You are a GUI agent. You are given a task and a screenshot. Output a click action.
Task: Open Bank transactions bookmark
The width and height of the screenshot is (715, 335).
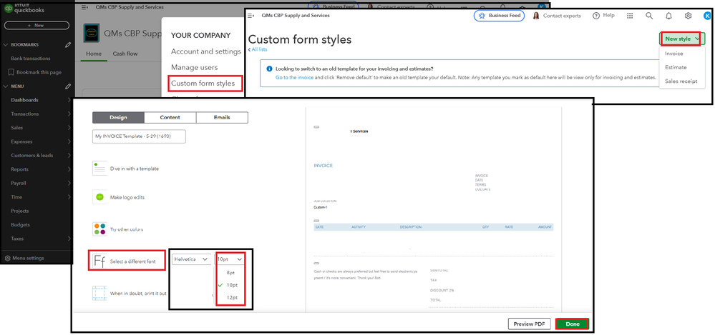(x=31, y=59)
